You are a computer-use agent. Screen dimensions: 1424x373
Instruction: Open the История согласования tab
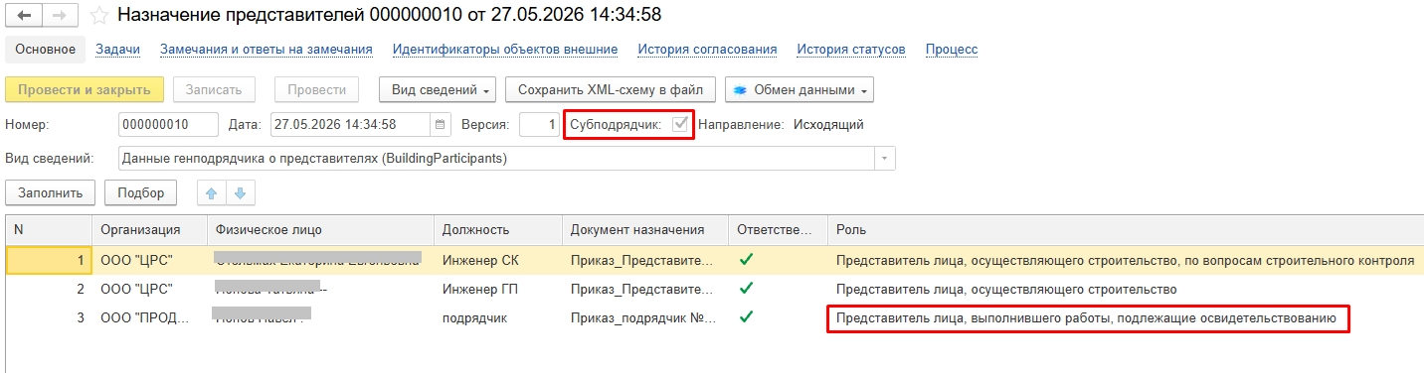point(707,49)
